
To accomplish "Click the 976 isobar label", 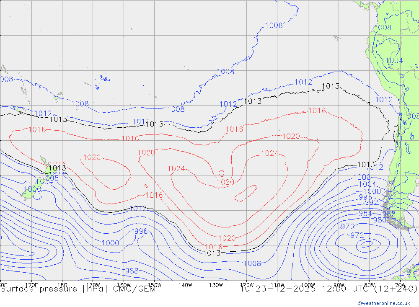I will point(347,227).
